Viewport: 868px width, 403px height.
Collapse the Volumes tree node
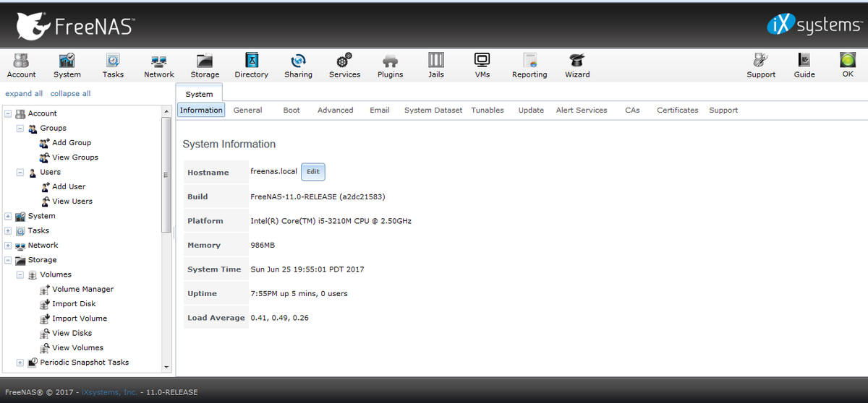pyautogui.click(x=20, y=274)
